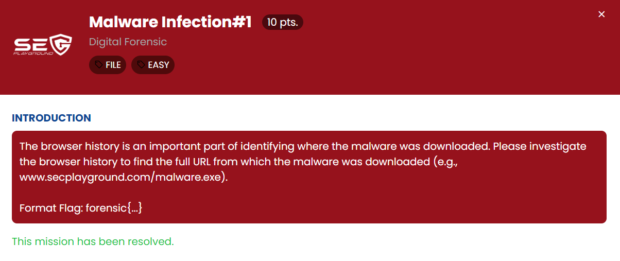Click the shield G emblem in logo
Viewport: 620px width, 261px height.
[61, 43]
